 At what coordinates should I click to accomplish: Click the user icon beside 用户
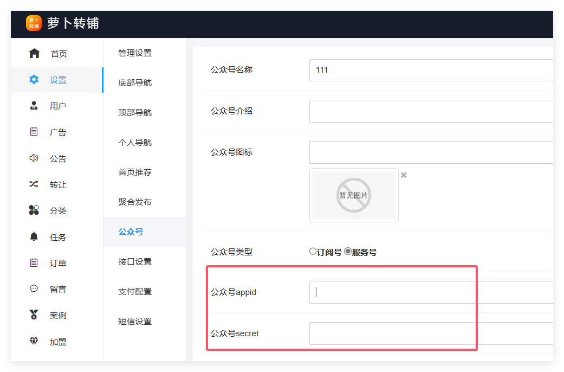[34, 106]
